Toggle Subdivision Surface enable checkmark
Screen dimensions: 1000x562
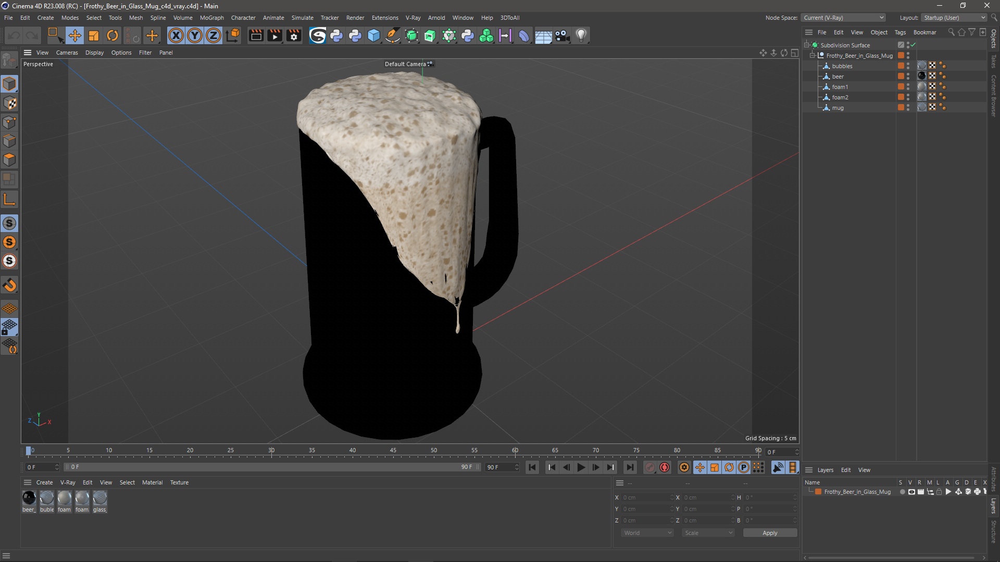tap(913, 45)
